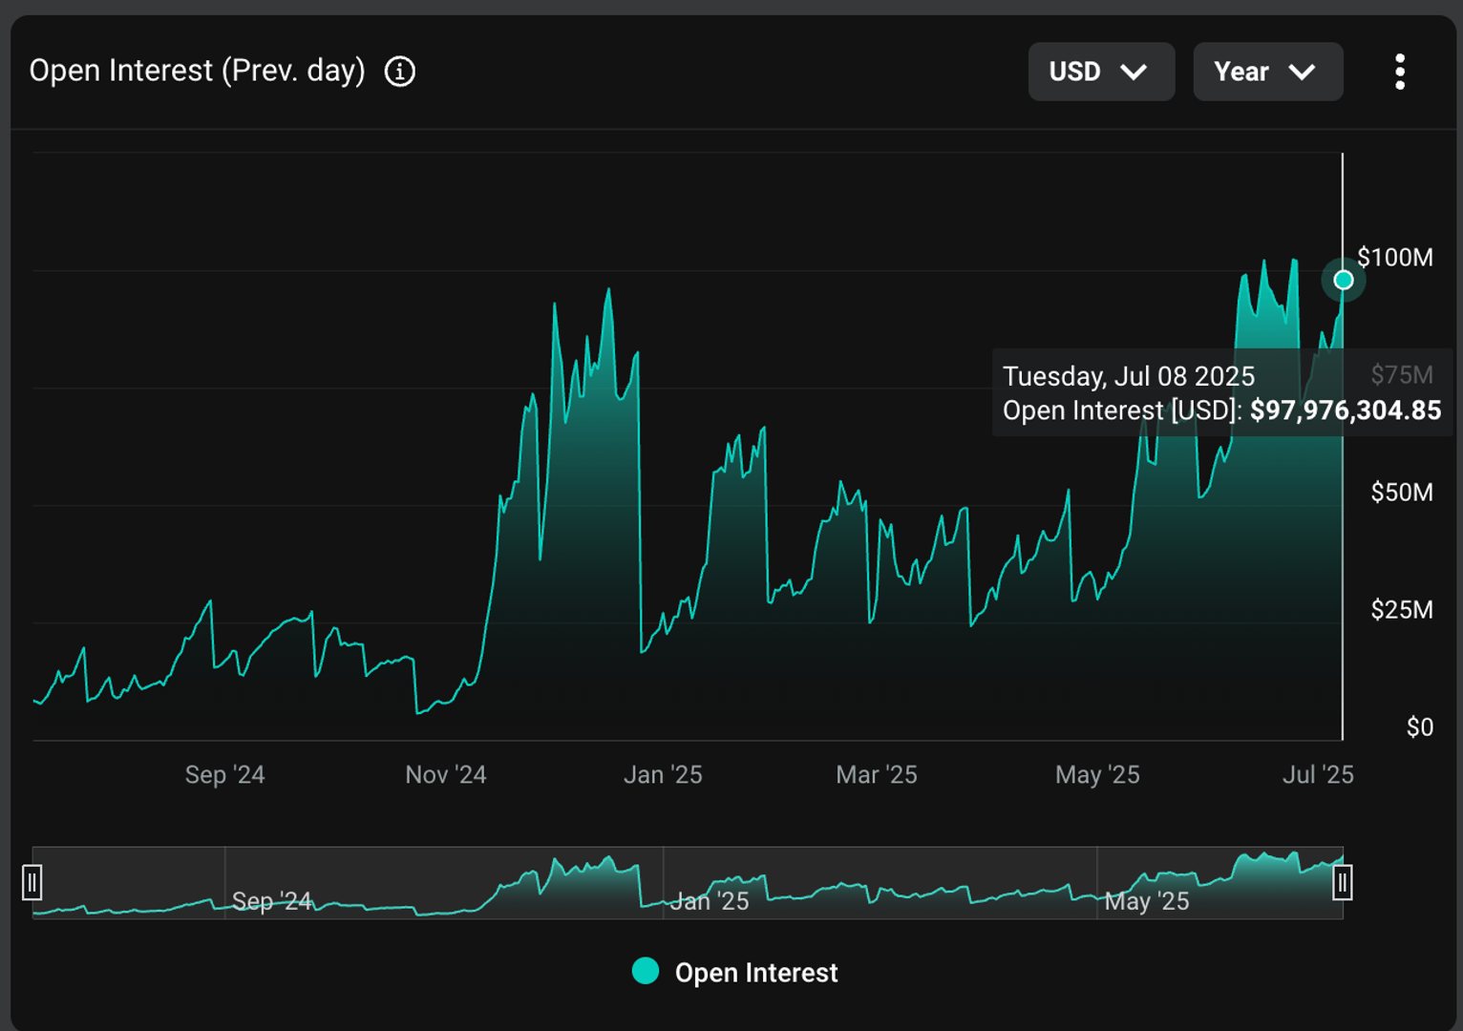
Task: Click the left brush handle of the minimap
Action: [33, 883]
